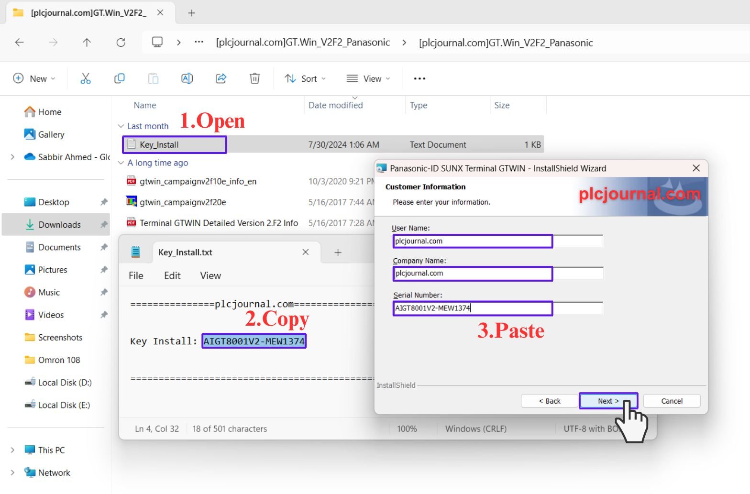This screenshot has height=494, width=750.
Task: Click the Serial Number input field
Action: 497,308
